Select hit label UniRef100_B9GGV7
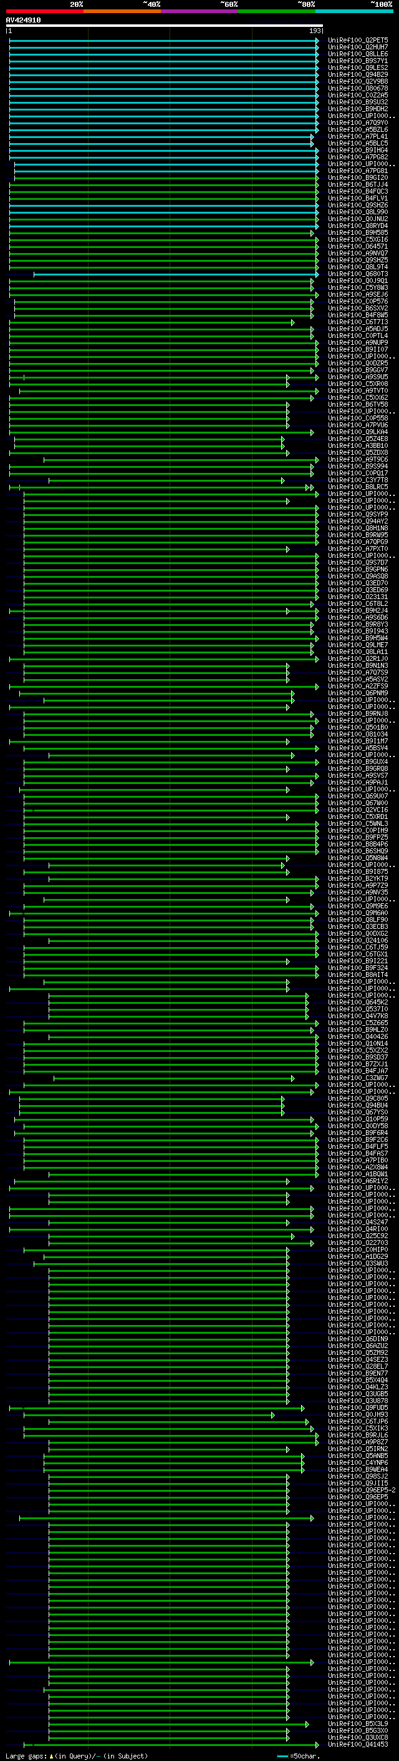The height and width of the screenshot is (1761, 399). coord(358,370)
